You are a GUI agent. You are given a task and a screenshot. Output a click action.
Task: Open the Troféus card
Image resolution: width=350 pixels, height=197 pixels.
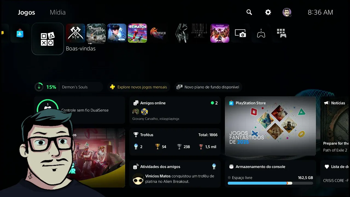[175, 142]
